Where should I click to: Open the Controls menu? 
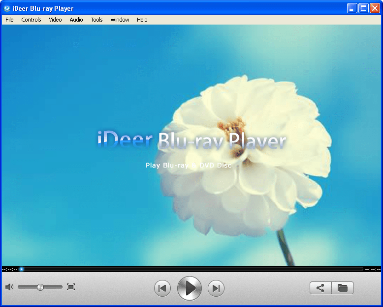[31, 20]
